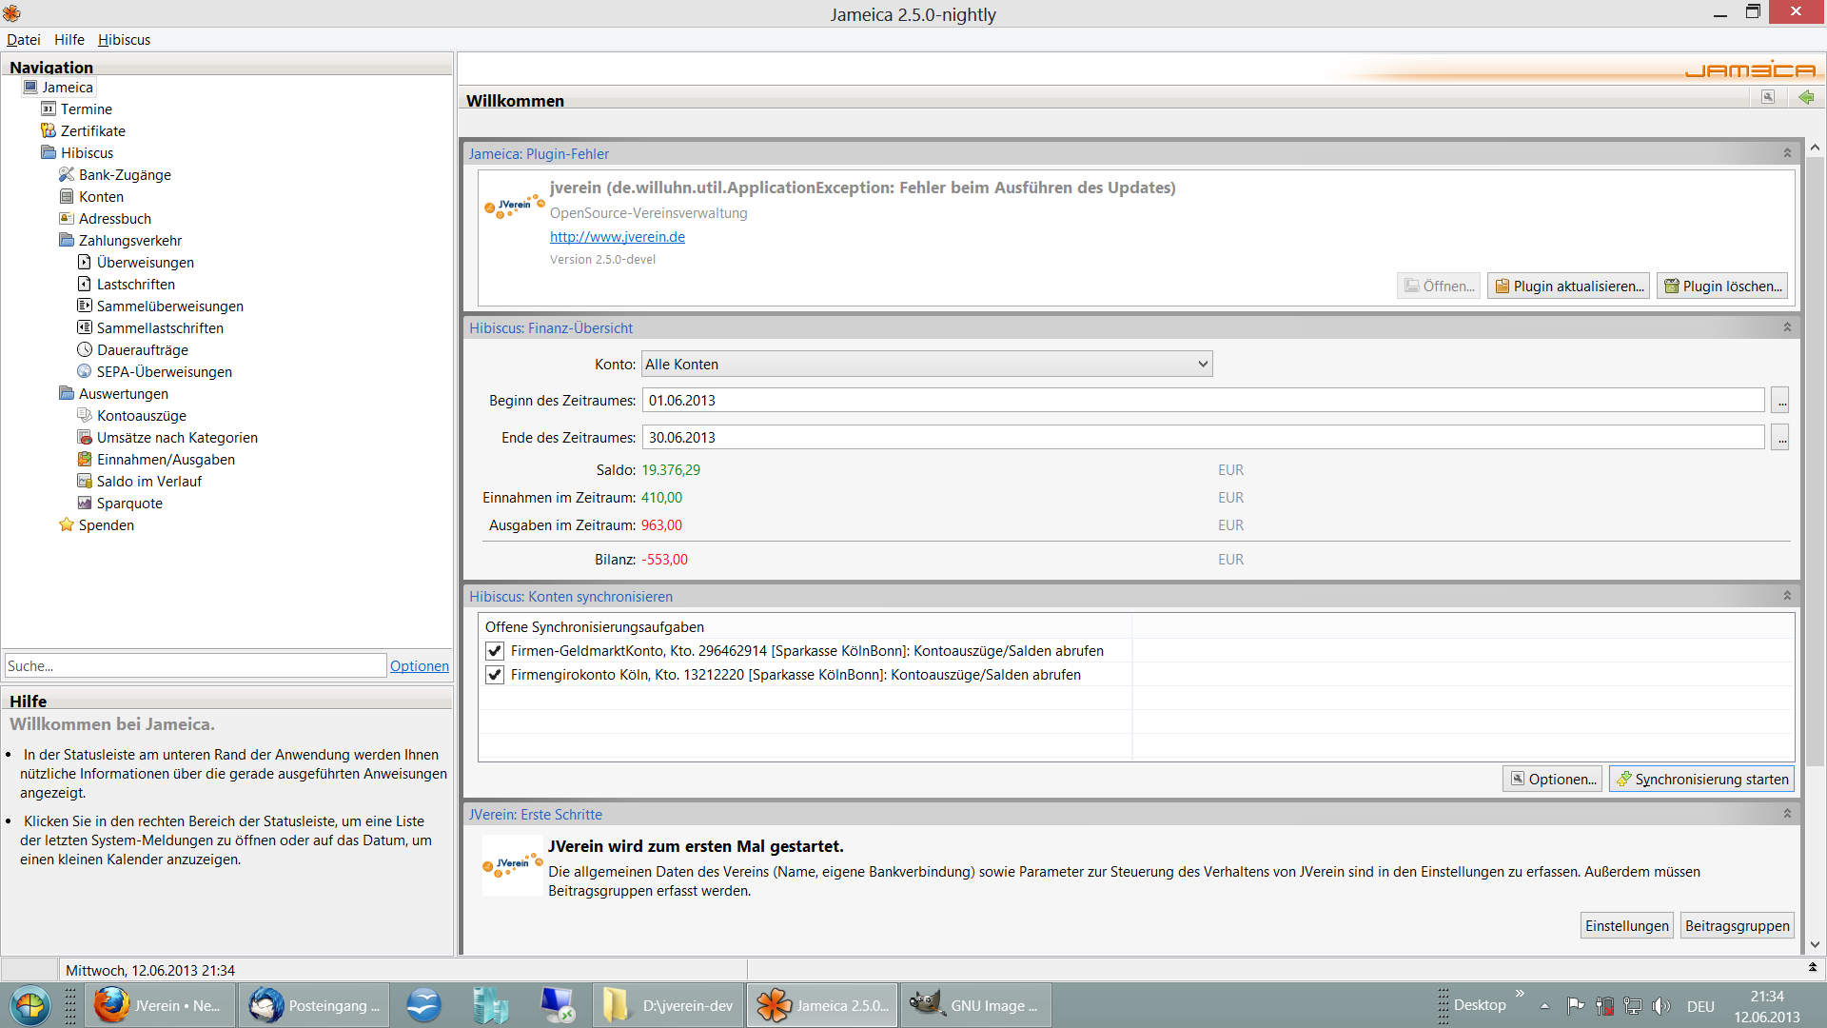
Task: Click the Termine calendar icon in navigation
Action: [49, 109]
